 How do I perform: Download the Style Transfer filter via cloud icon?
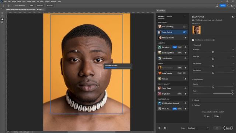pos(185,58)
